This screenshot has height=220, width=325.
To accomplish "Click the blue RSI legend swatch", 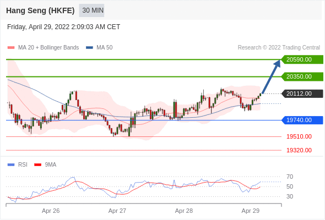I will click(x=11, y=165).
